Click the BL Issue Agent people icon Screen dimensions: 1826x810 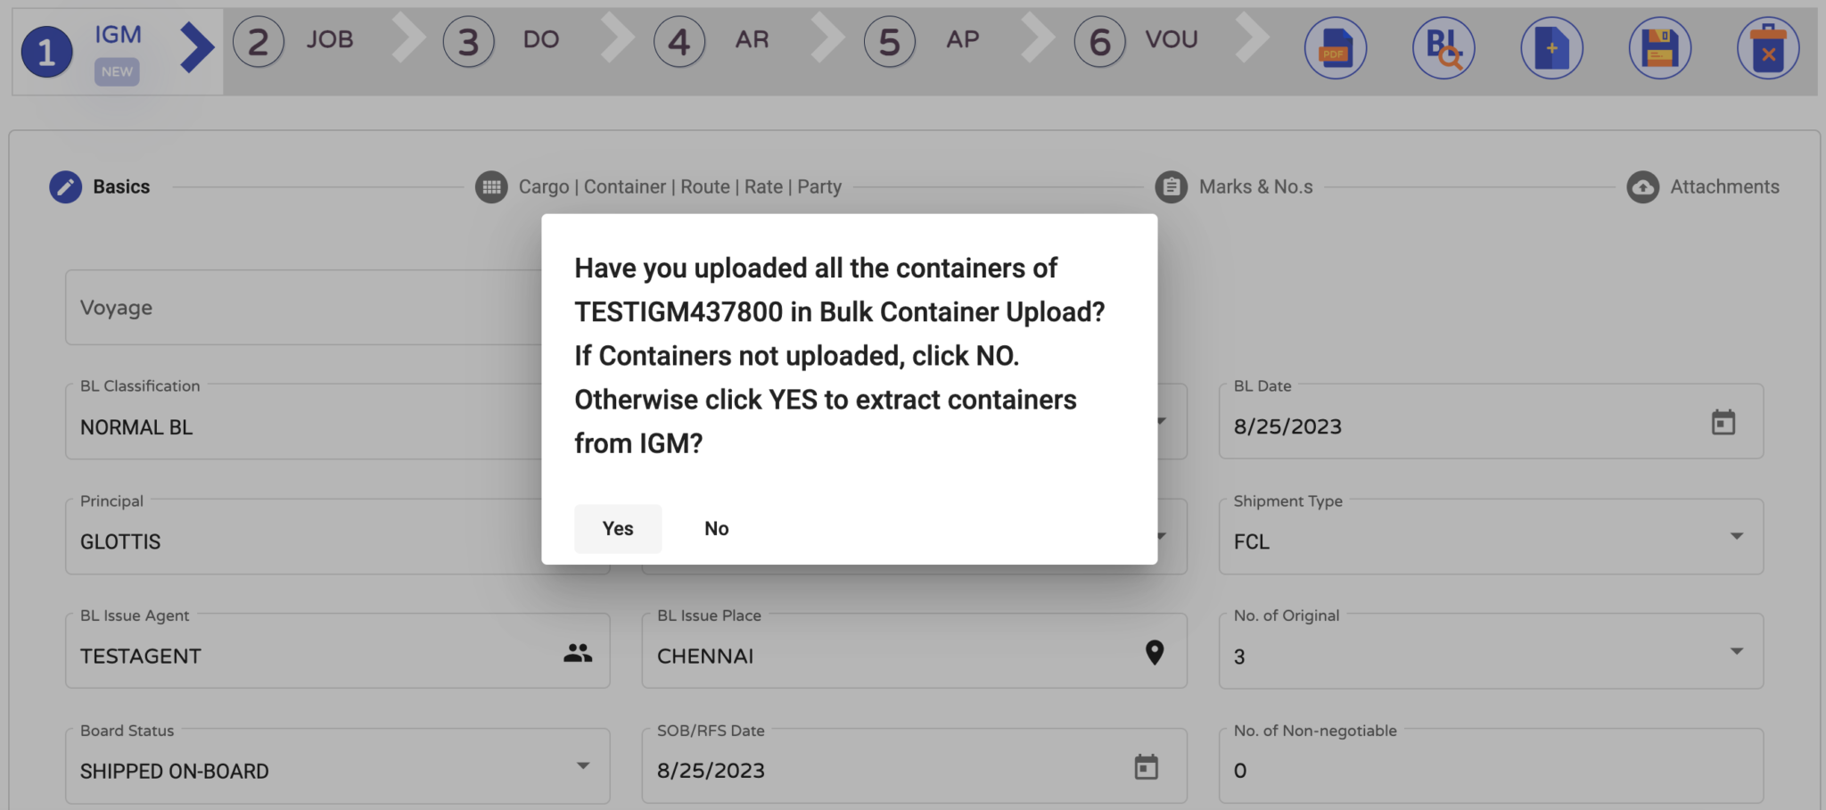[578, 653]
